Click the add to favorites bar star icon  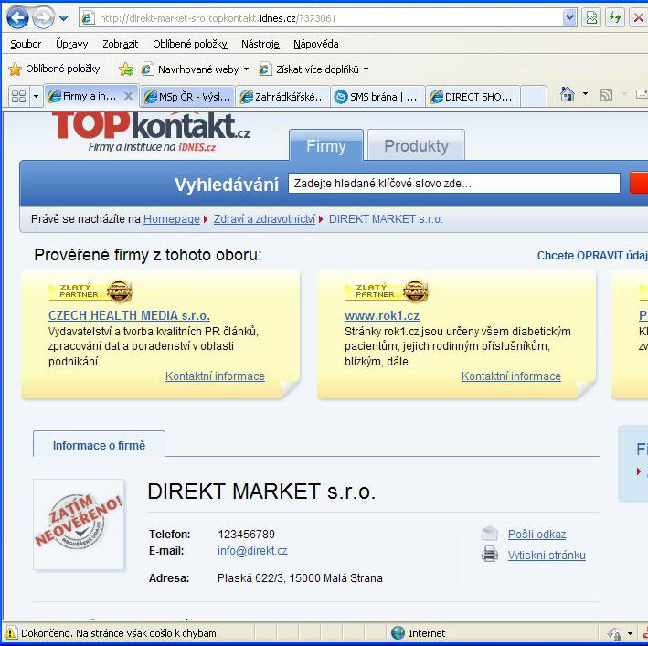tap(126, 69)
